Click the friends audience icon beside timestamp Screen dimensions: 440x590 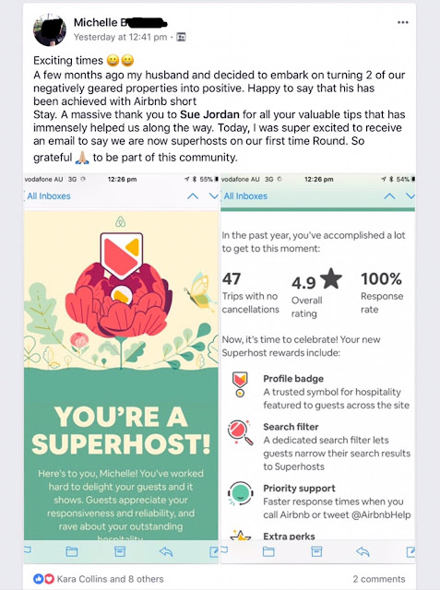[181, 37]
